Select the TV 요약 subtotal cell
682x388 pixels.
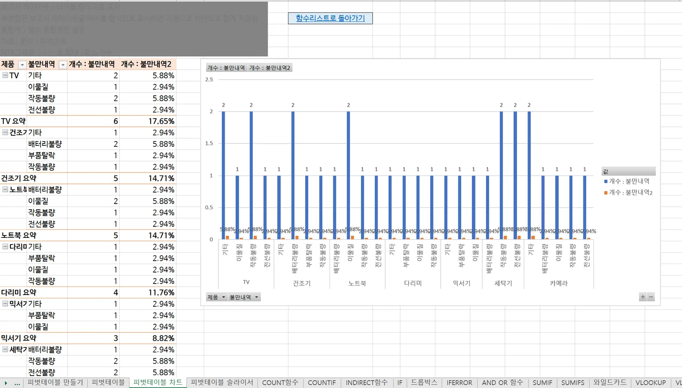pyautogui.click(x=13, y=121)
